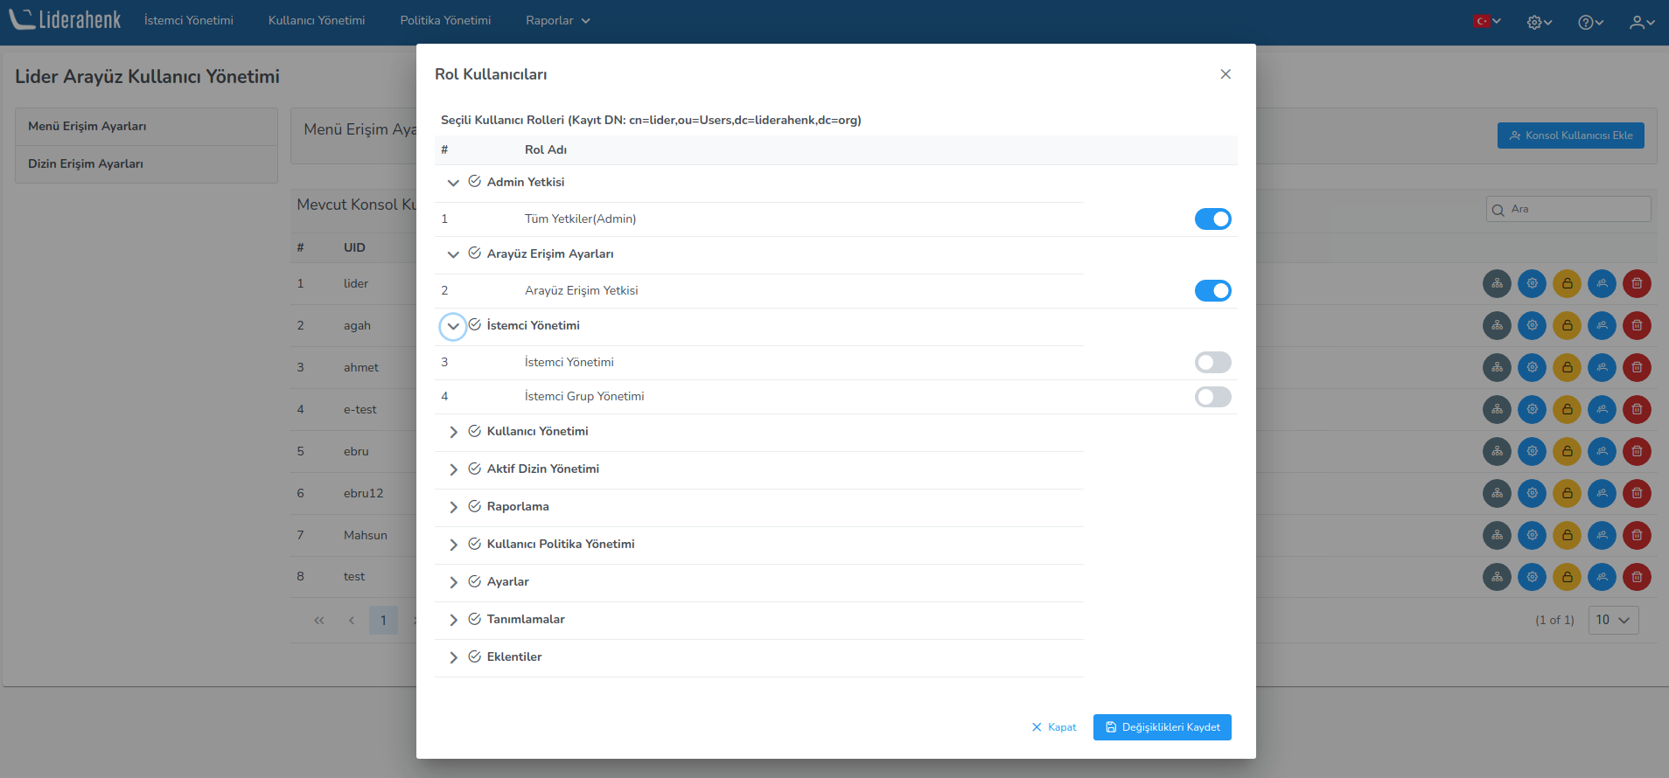Viewport: 1669px width, 778px height.
Task: Click the blue settings icon in lider row
Action: coord(1532,283)
